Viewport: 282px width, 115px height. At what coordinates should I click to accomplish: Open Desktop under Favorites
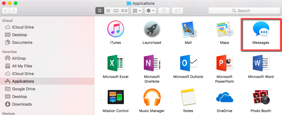point(47,96)
